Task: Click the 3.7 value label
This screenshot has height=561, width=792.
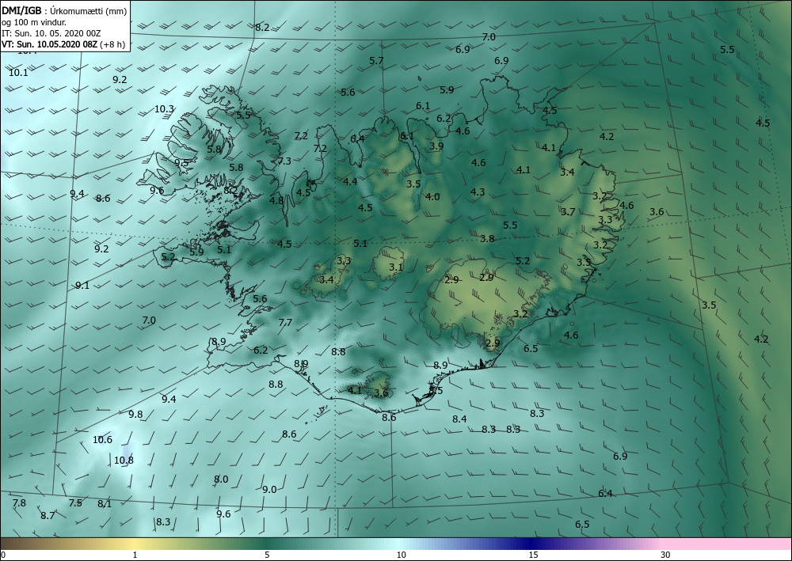Action: coord(568,212)
